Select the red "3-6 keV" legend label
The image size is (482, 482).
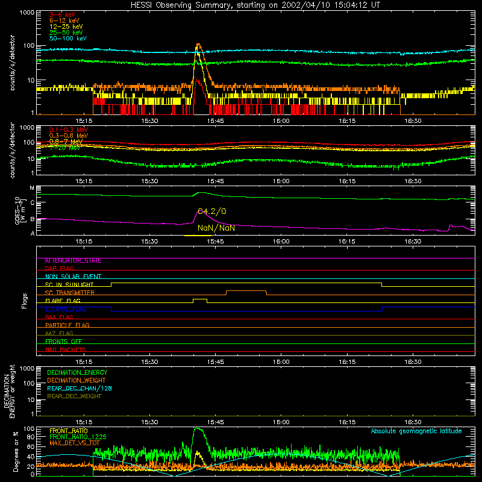(63, 14)
